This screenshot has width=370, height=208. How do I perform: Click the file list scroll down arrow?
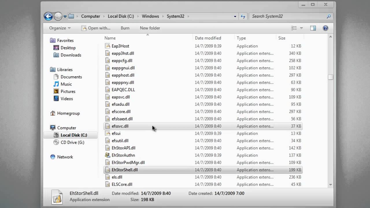click(x=330, y=185)
